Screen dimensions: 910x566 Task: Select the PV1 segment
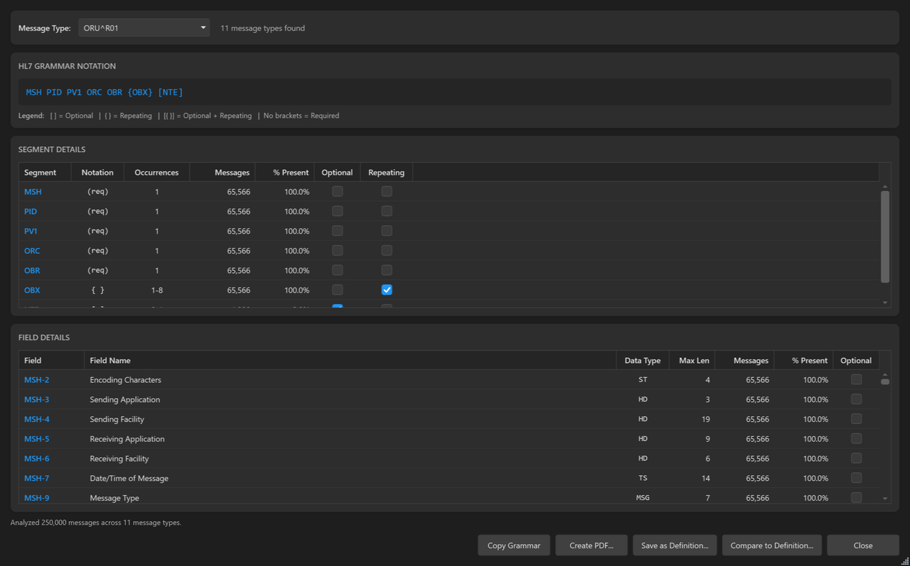click(31, 232)
